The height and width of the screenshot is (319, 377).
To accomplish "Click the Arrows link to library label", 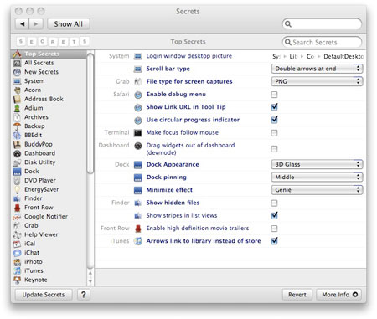I will [x=204, y=241].
